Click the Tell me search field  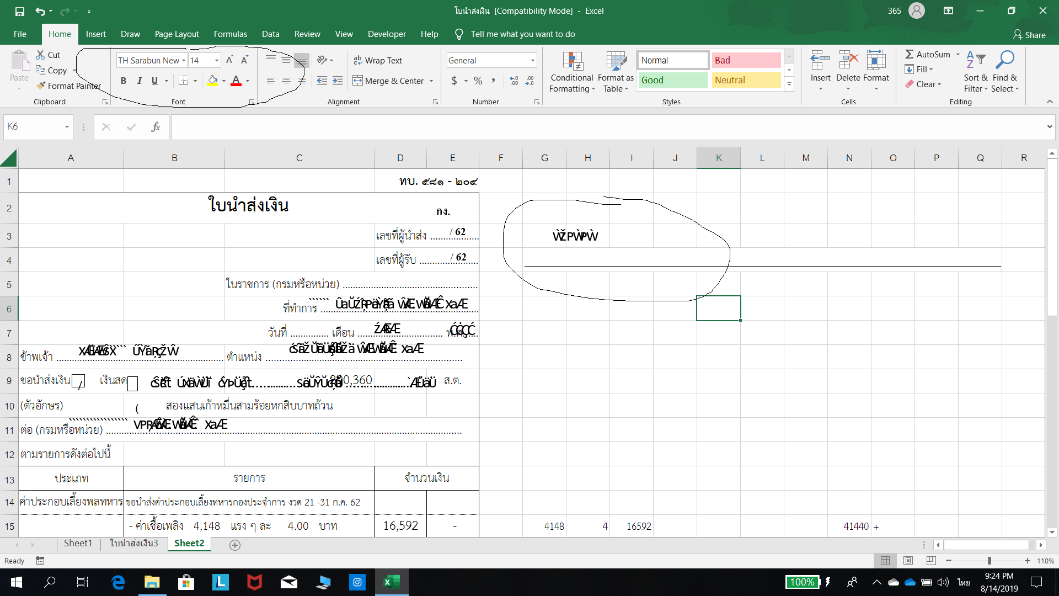click(522, 34)
